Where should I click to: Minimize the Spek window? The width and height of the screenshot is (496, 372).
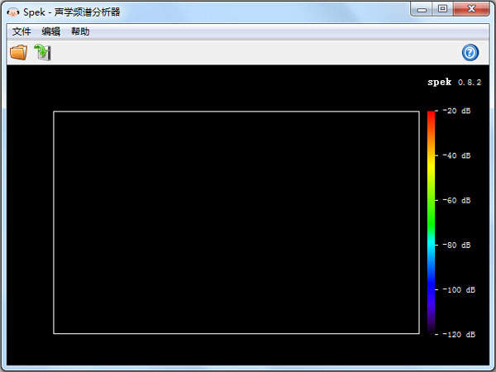pyautogui.click(x=423, y=10)
